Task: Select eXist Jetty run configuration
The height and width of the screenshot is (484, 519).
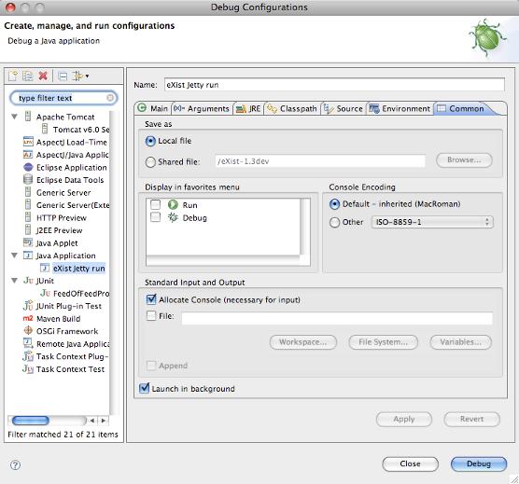Action: 78,269
